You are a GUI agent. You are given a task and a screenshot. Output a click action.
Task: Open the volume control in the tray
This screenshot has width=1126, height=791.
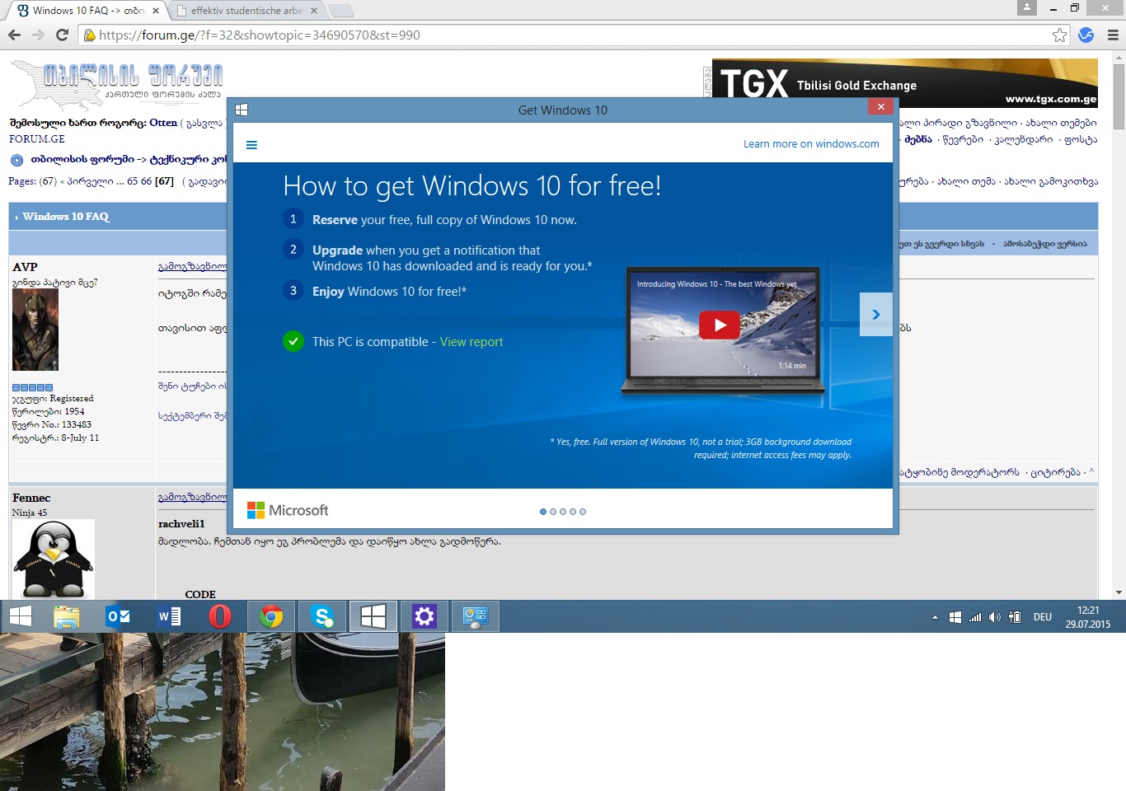click(995, 617)
